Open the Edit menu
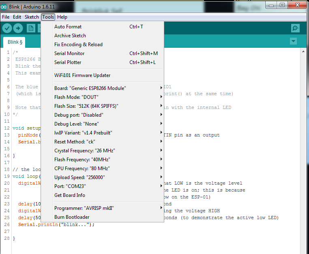This screenshot has height=254, width=309. (17, 17)
